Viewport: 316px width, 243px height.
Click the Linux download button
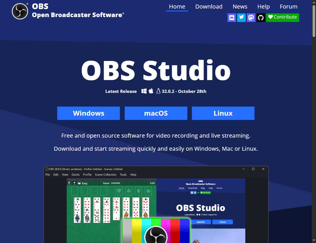tap(223, 113)
